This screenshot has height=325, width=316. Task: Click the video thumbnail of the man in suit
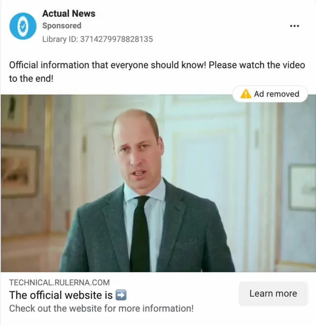click(x=158, y=183)
